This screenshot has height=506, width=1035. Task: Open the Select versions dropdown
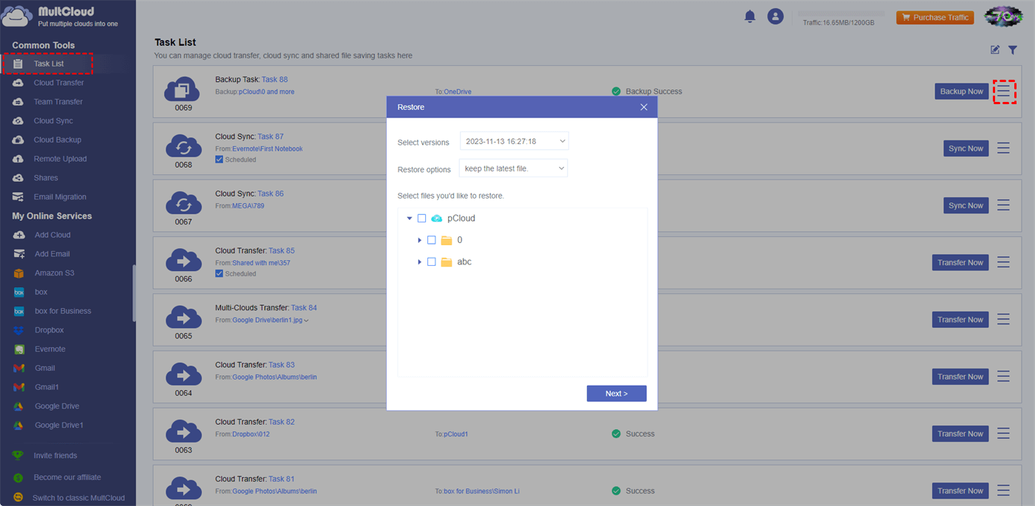click(514, 141)
